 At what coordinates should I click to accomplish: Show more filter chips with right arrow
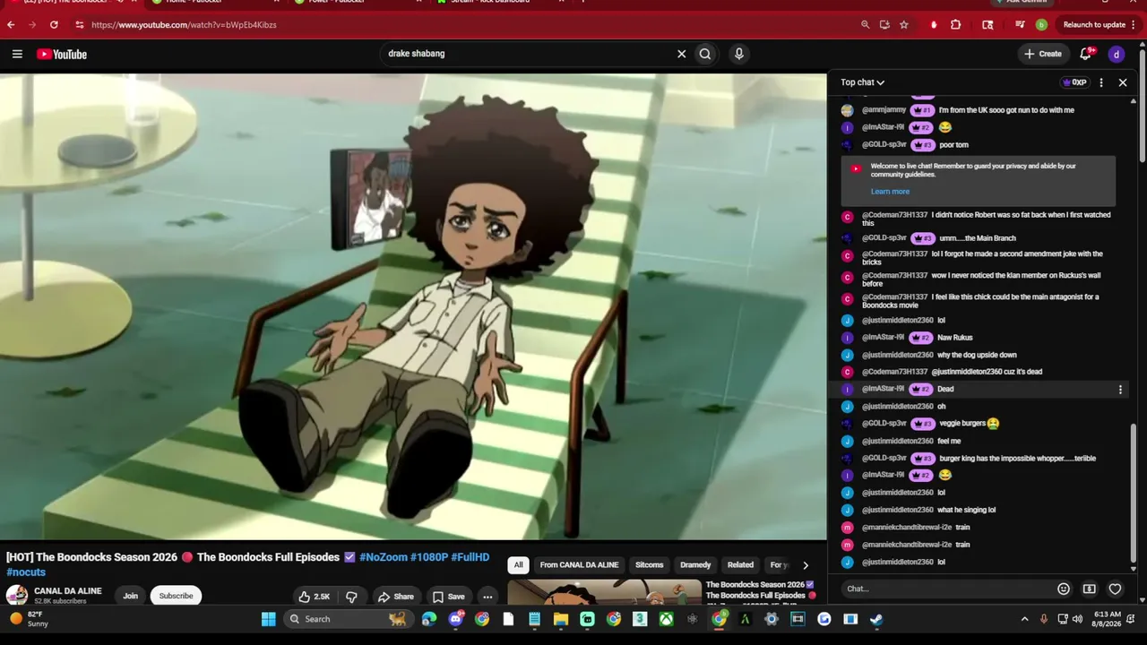(x=805, y=565)
